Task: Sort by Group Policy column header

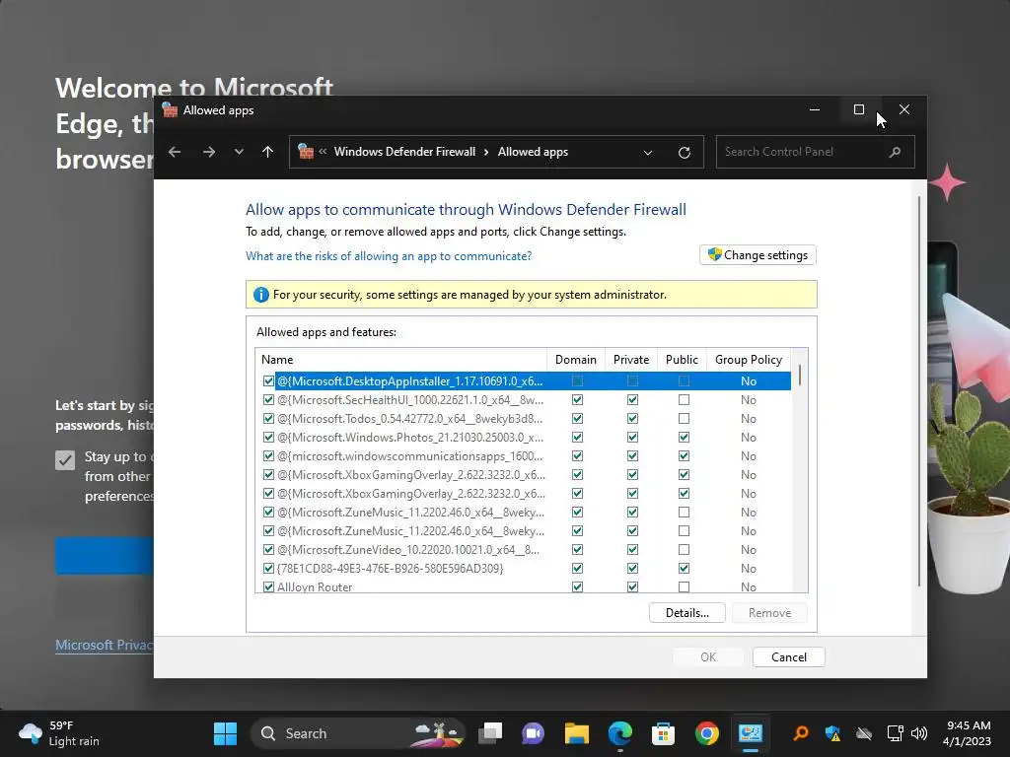Action: pos(749,360)
